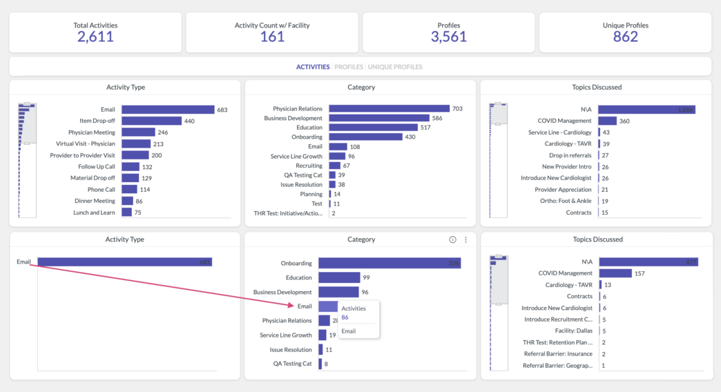Open the ACTIVITIES tab

point(313,67)
